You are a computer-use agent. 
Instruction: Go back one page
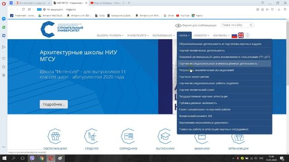[11, 9]
